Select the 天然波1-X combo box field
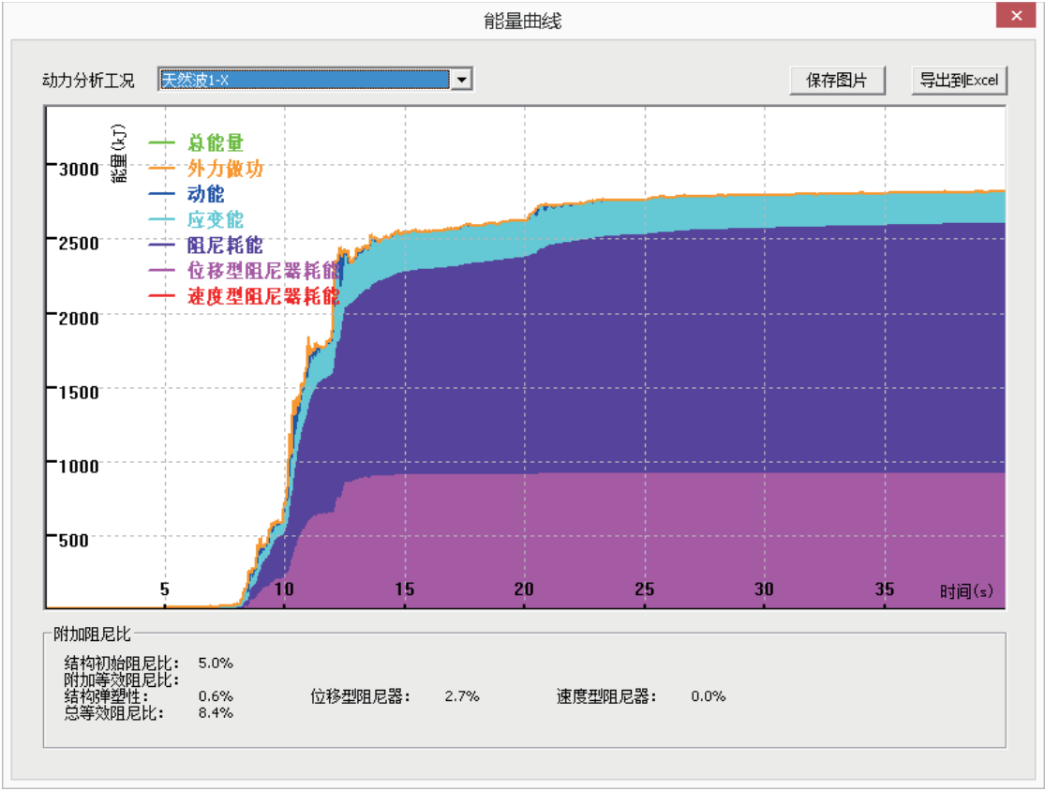Image resolution: width=1045 pixels, height=791 pixels. (x=304, y=81)
